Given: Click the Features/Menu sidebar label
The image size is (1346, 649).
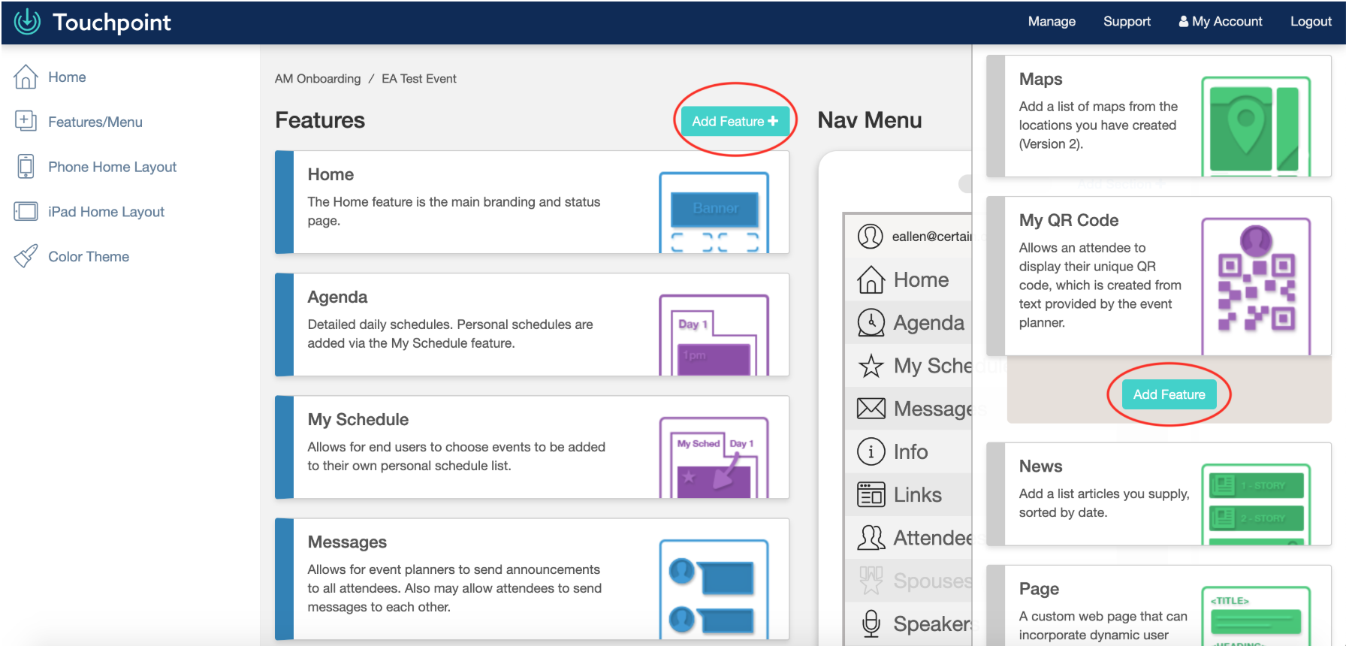Looking at the screenshot, I should coord(95,122).
